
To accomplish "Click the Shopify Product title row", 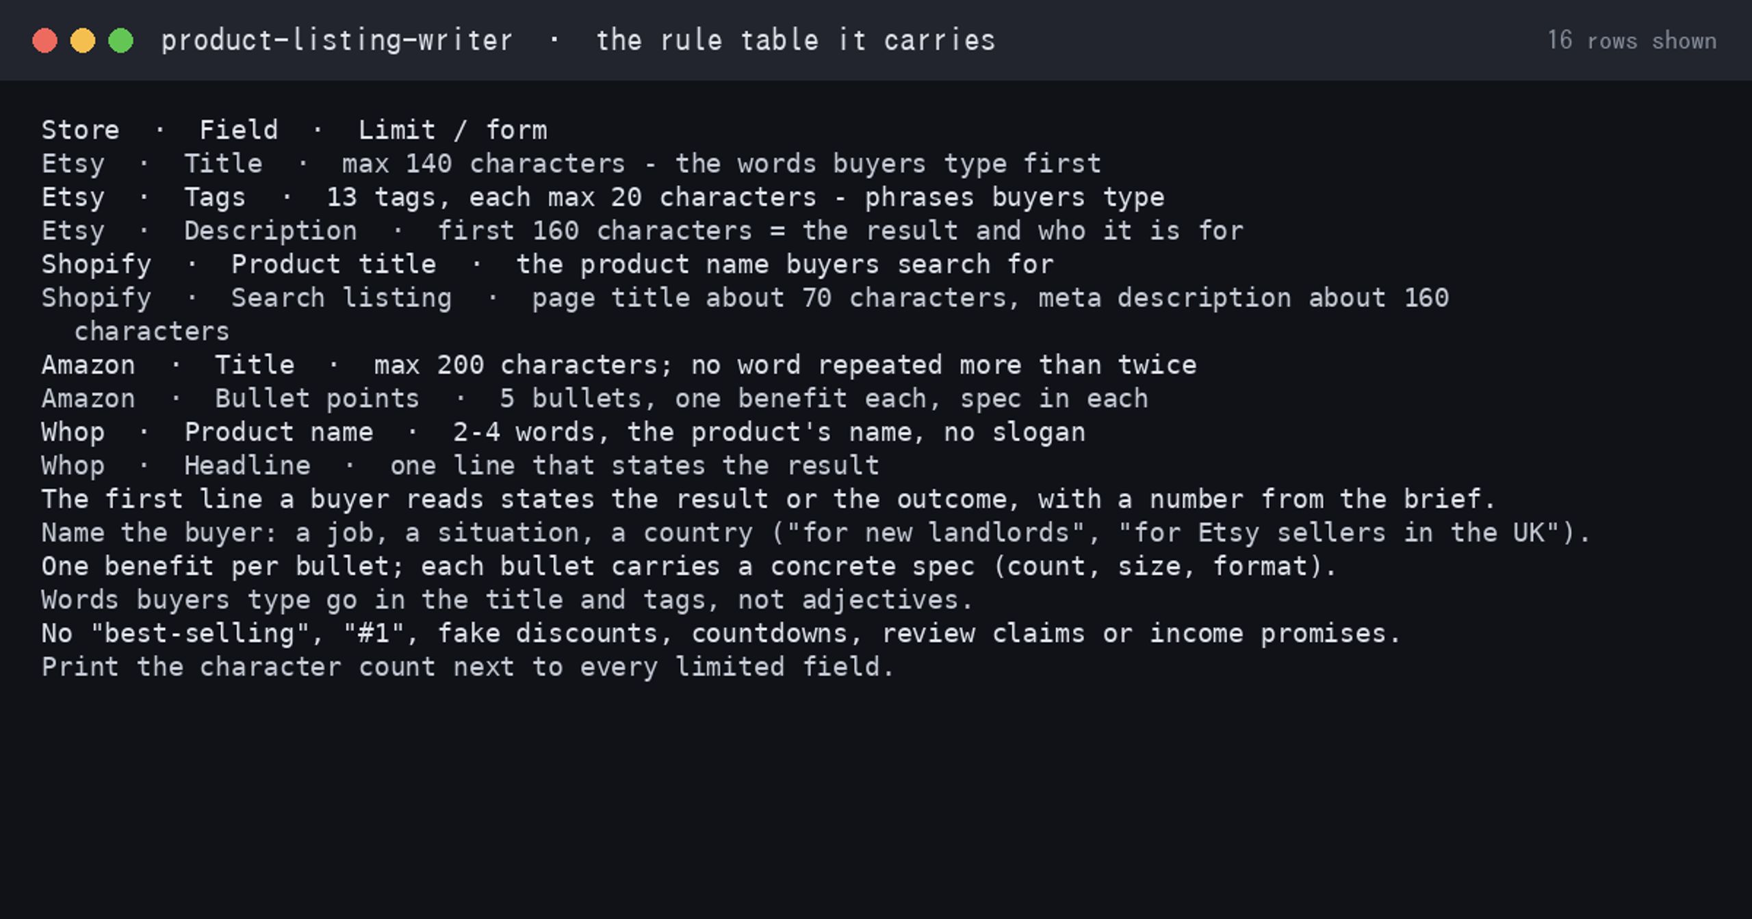I will tap(547, 264).
